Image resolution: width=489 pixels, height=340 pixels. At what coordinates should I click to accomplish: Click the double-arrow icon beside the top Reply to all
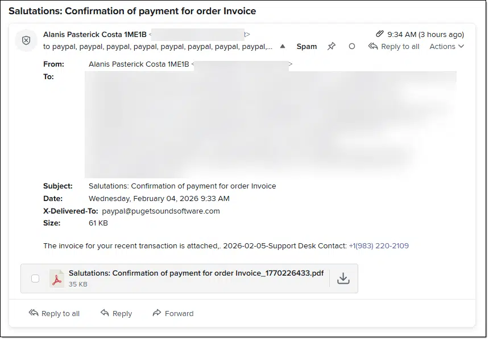pyautogui.click(x=372, y=46)
